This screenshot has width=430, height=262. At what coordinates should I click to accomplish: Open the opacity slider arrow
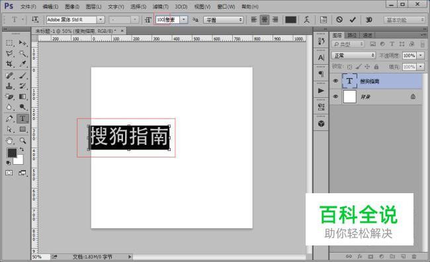[x=421, y=56]
